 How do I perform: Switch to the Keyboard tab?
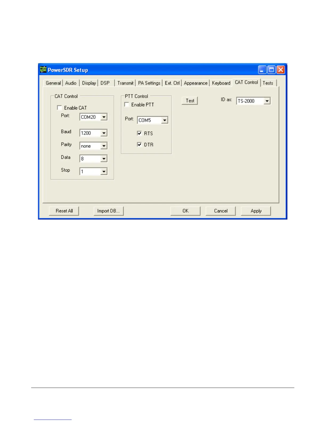coord(221,83)
